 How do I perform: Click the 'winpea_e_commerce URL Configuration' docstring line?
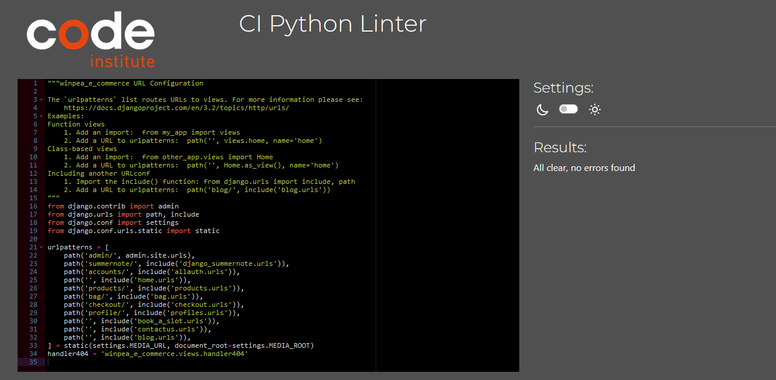(x=125, y=83)
